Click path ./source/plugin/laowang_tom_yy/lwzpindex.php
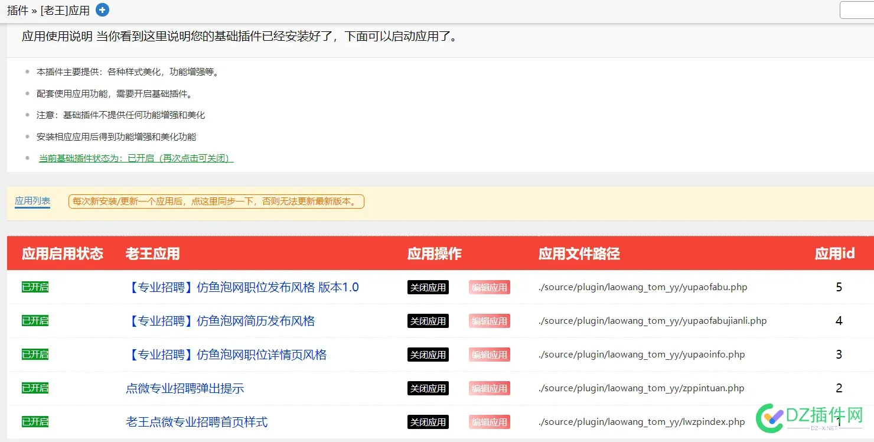The height and width of the screenshot is (442, 874). (x=642, y=422)
